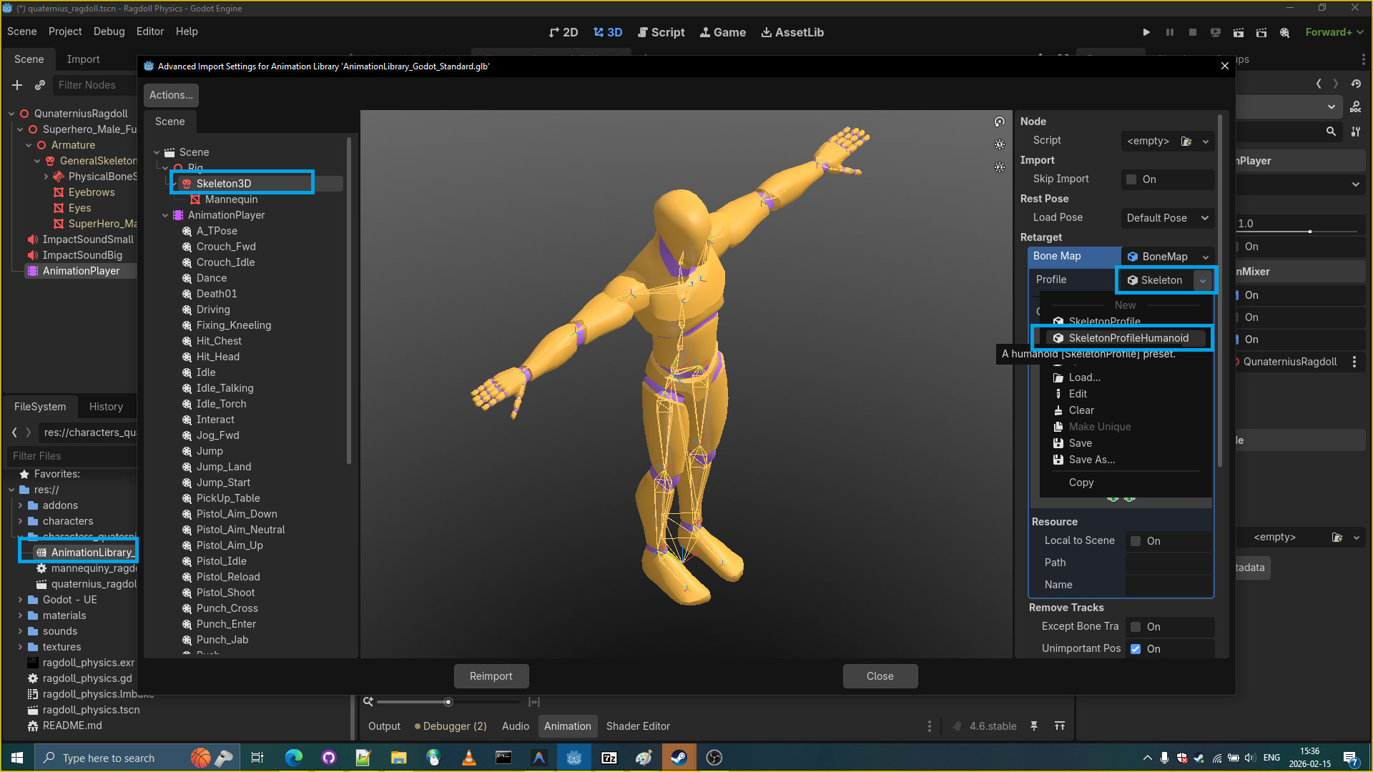Uncheck Unimportant Positions checkbox
The image size is (1373, 772).
1136,649
